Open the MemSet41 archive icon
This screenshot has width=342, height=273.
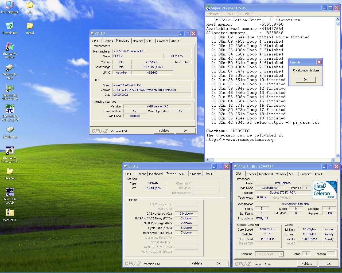[10, 213]
